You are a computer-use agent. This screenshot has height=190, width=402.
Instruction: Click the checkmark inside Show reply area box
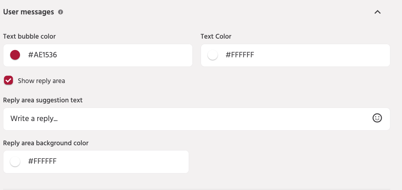point(8,80)
